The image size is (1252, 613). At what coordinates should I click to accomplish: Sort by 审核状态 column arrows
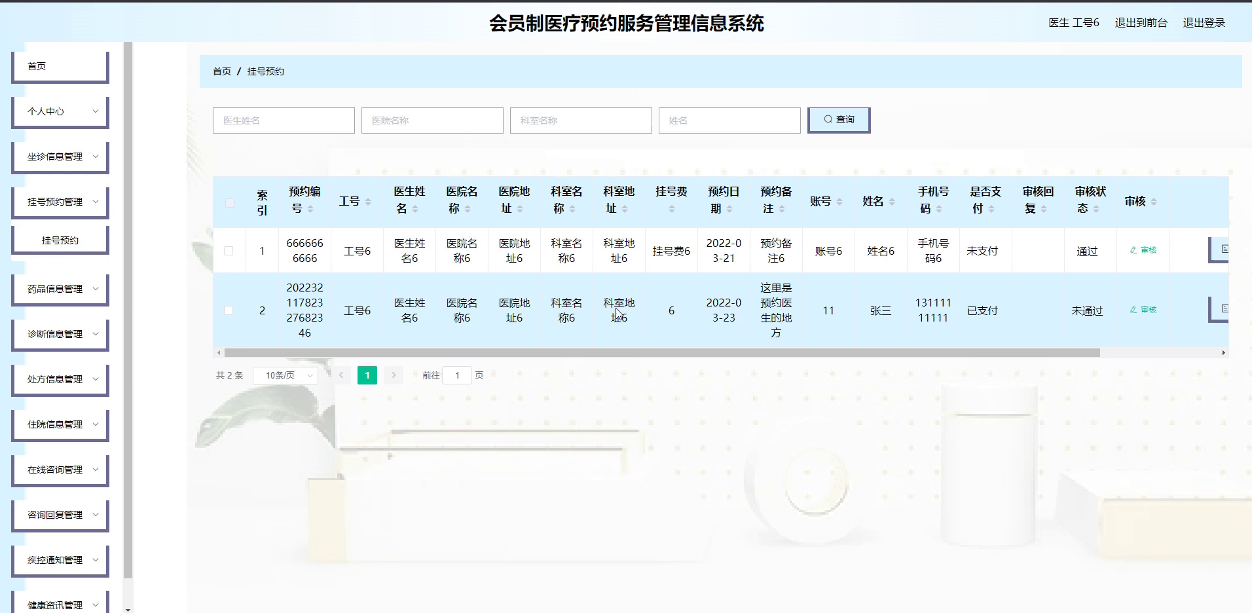(1096, 209)
